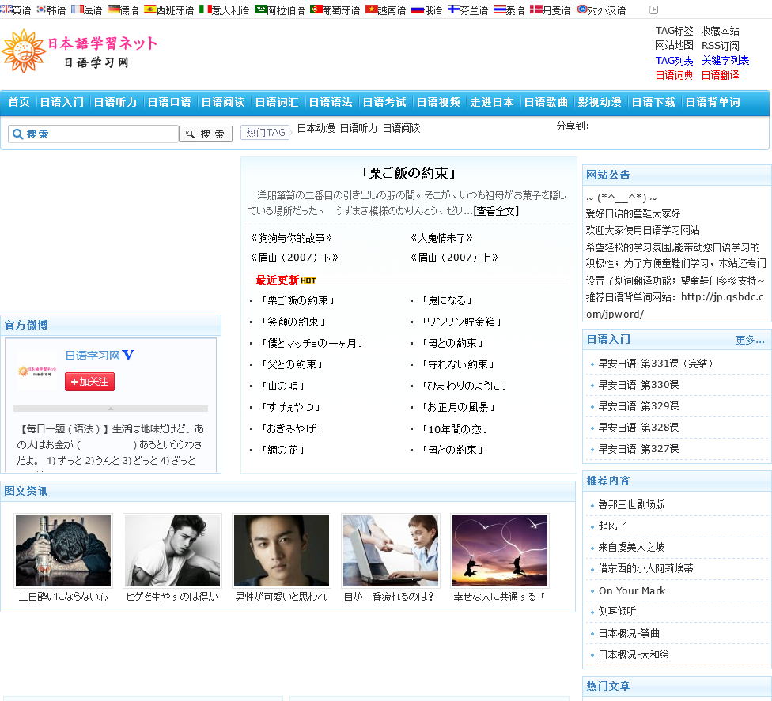Image resolution: width=772 pixels, height=701 pixels.
Task: Click the Thai (泰语) flag link
Action: [509, 9]
